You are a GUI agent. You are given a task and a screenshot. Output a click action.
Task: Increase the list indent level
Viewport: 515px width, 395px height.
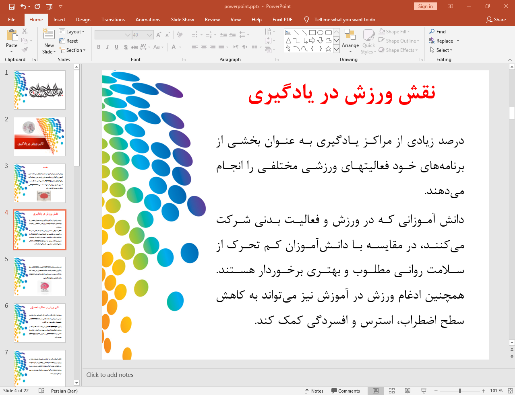[x=232, y=35]
